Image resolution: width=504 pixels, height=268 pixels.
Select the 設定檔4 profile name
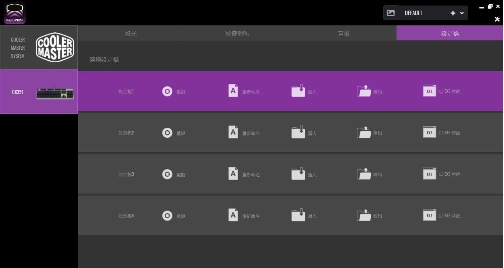(x=126, y=216)
